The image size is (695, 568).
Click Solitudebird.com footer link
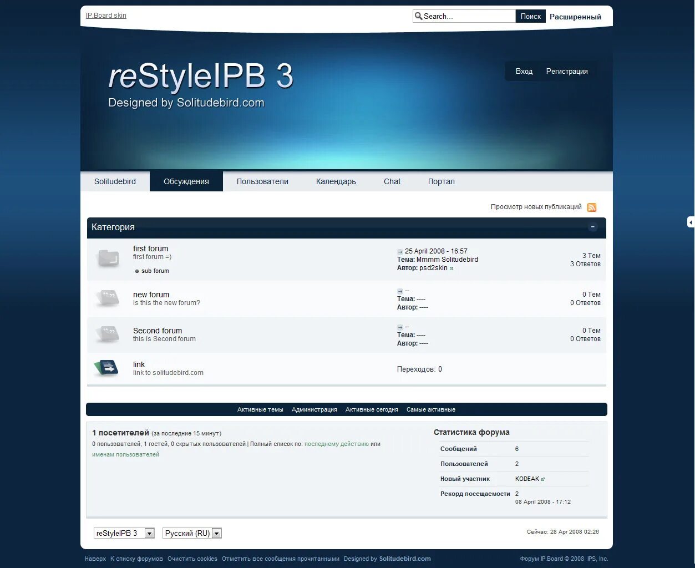coord(405,559)
